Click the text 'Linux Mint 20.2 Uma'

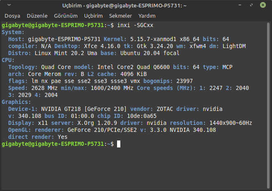point(66,53)
